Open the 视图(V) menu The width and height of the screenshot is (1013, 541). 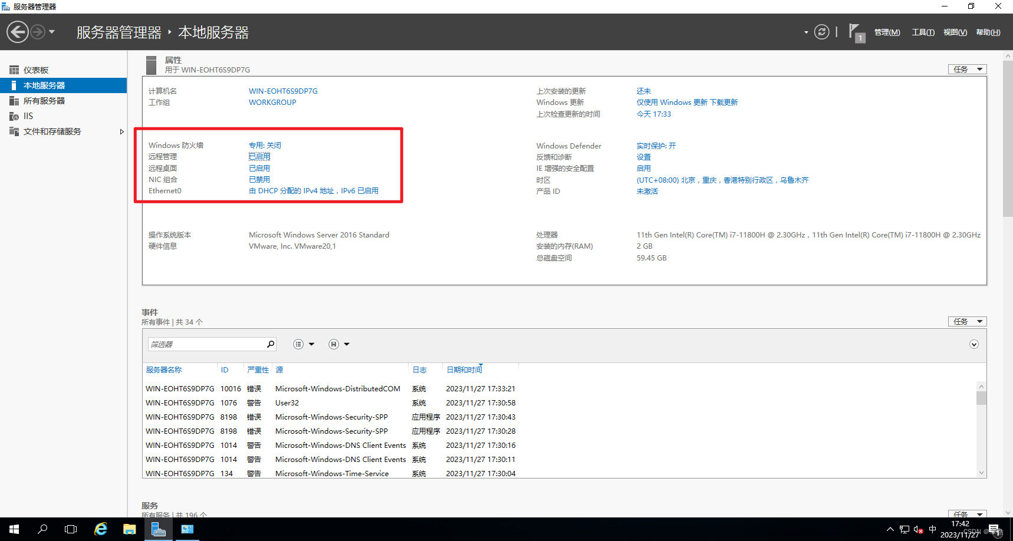[x=955, y=32]
